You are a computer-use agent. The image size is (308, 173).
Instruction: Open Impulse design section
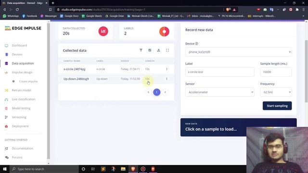tap(18, 73)
